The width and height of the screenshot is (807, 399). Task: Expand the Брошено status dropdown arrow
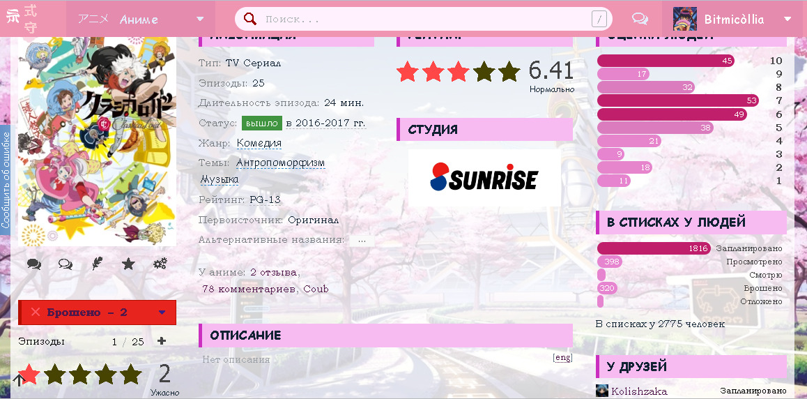tap(162, 313)
